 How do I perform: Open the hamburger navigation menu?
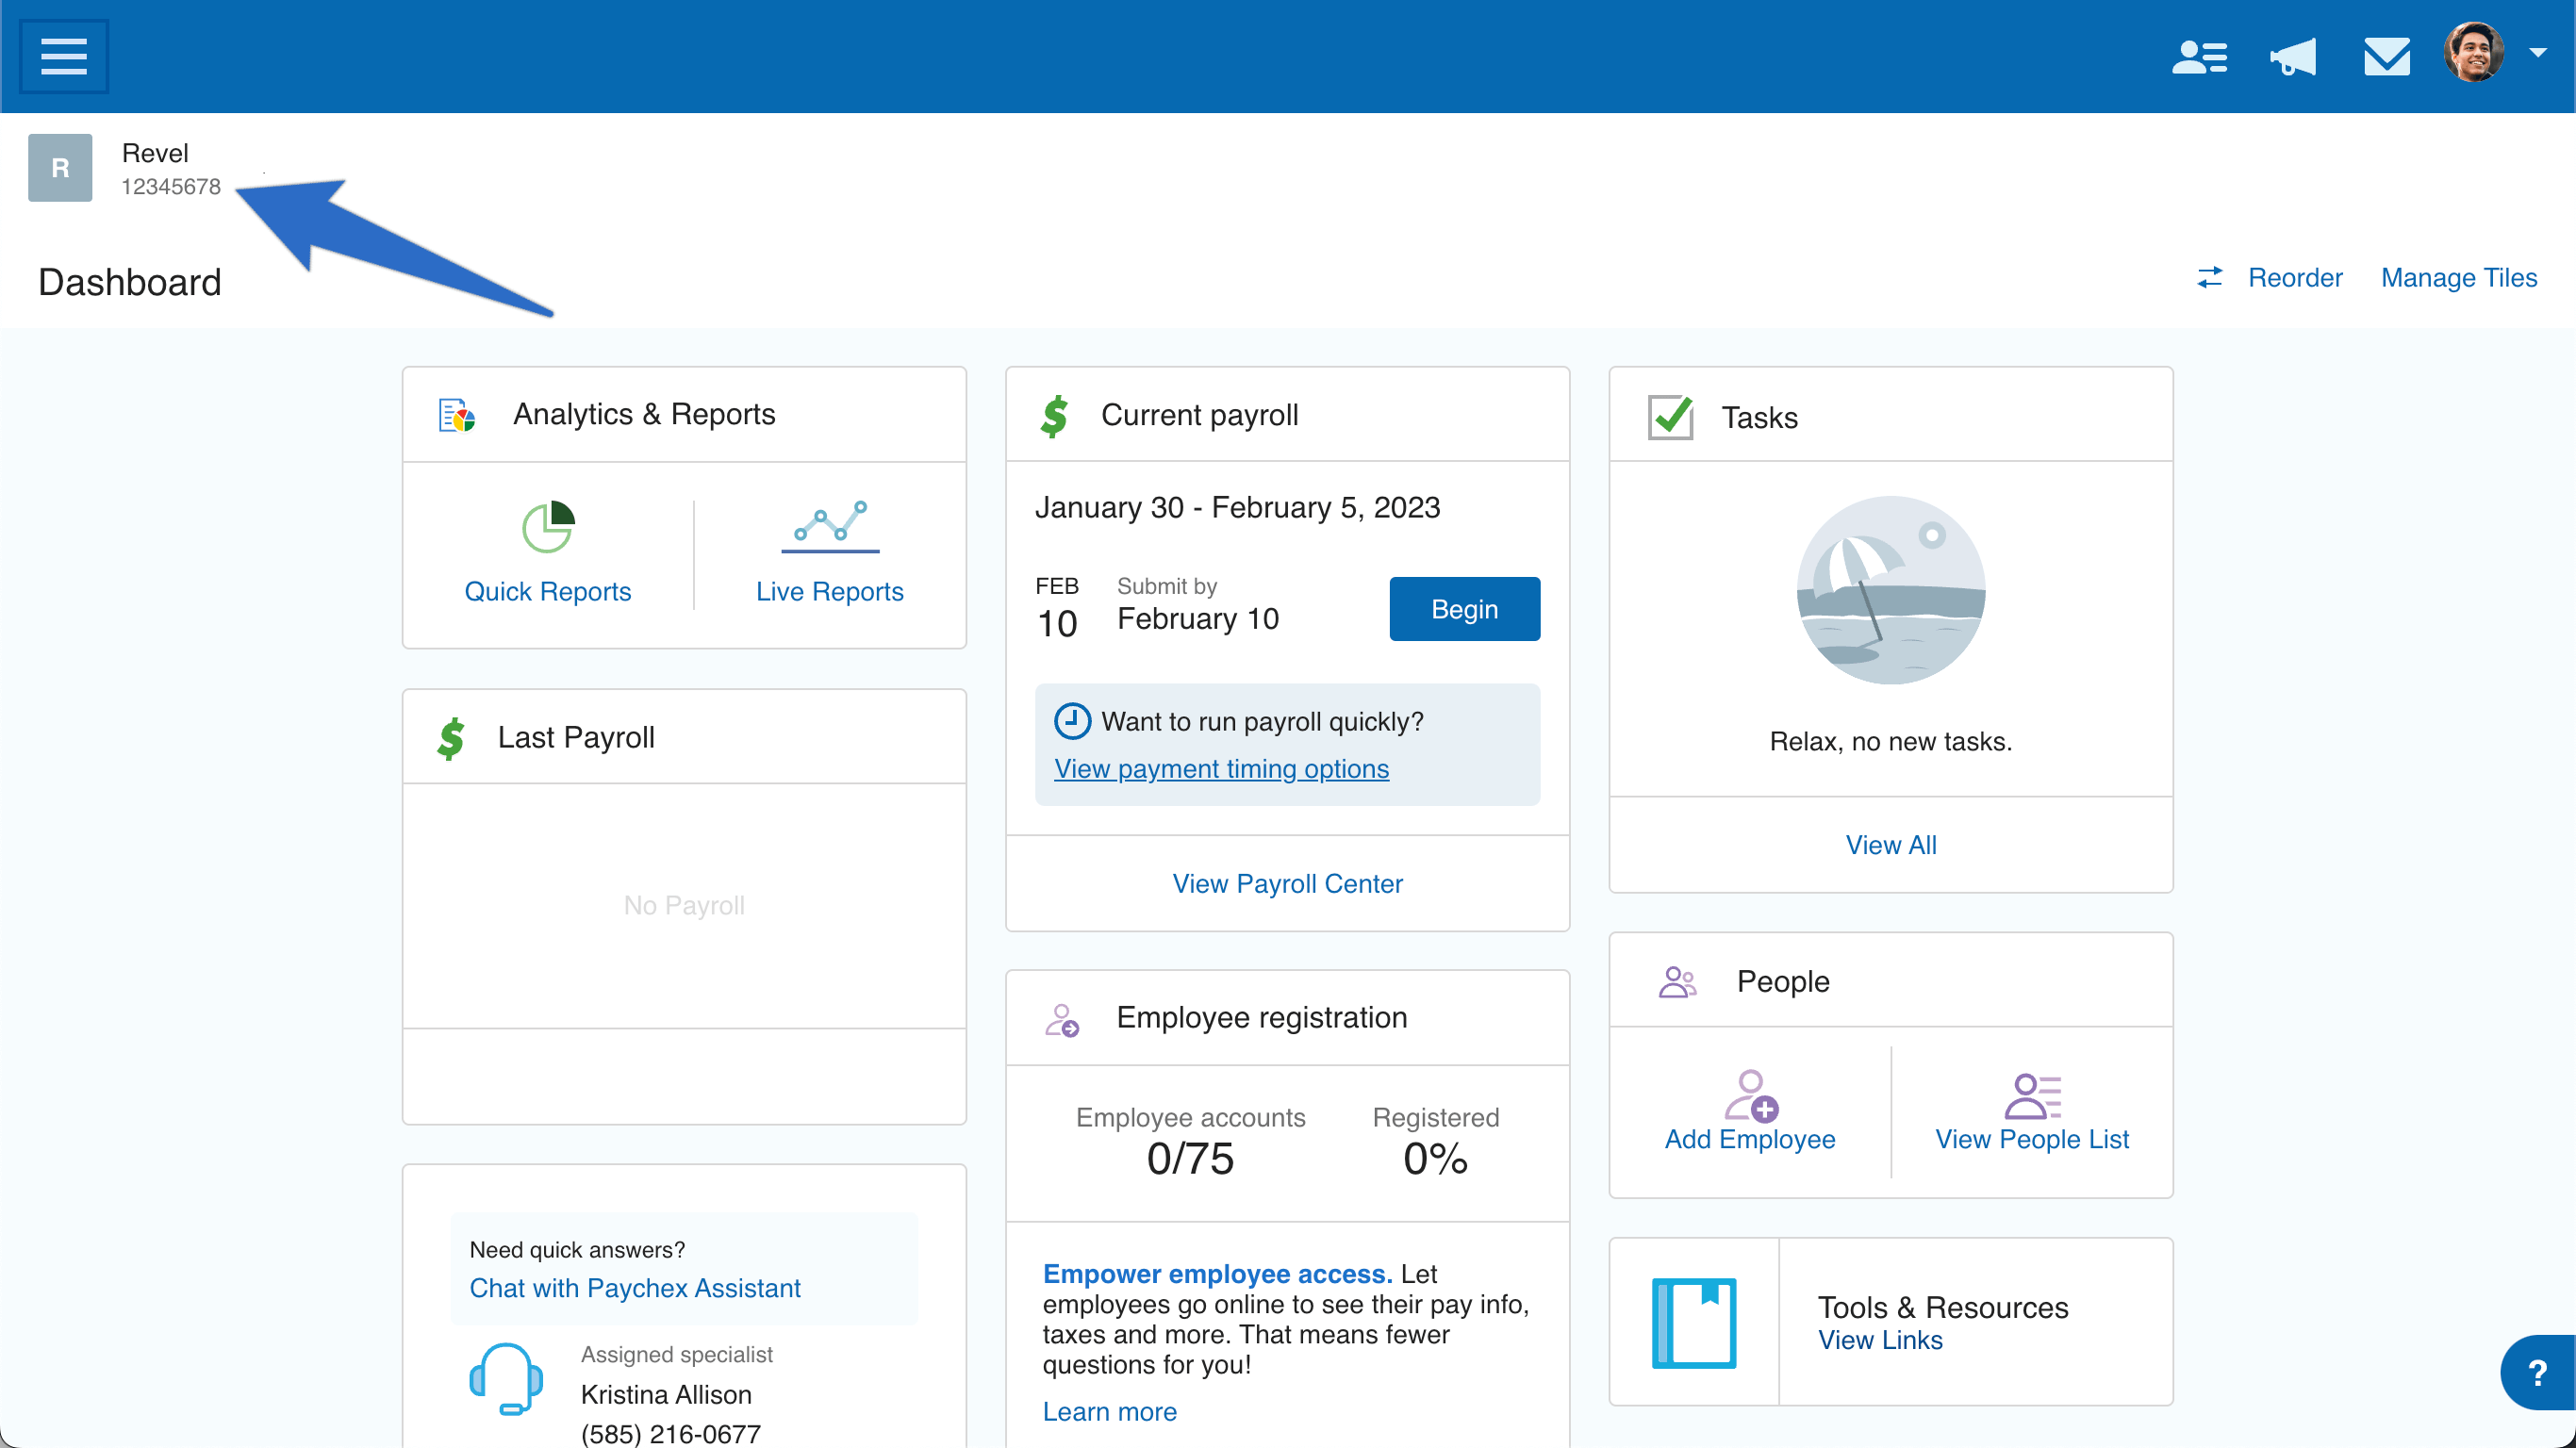(63, 56)
